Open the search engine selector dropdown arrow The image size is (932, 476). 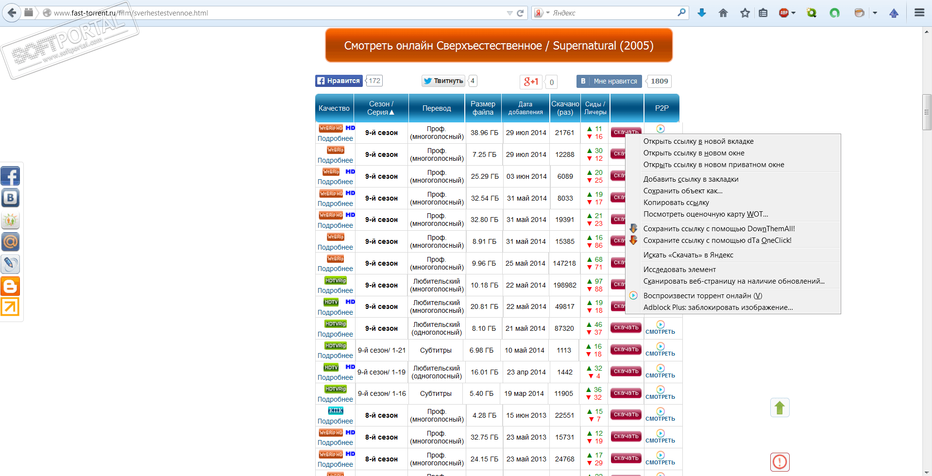click(548, 13)
